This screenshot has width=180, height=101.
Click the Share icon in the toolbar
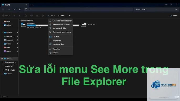(x=37, y=16)
